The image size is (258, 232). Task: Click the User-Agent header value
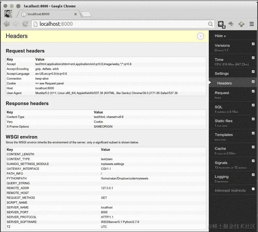106,93
